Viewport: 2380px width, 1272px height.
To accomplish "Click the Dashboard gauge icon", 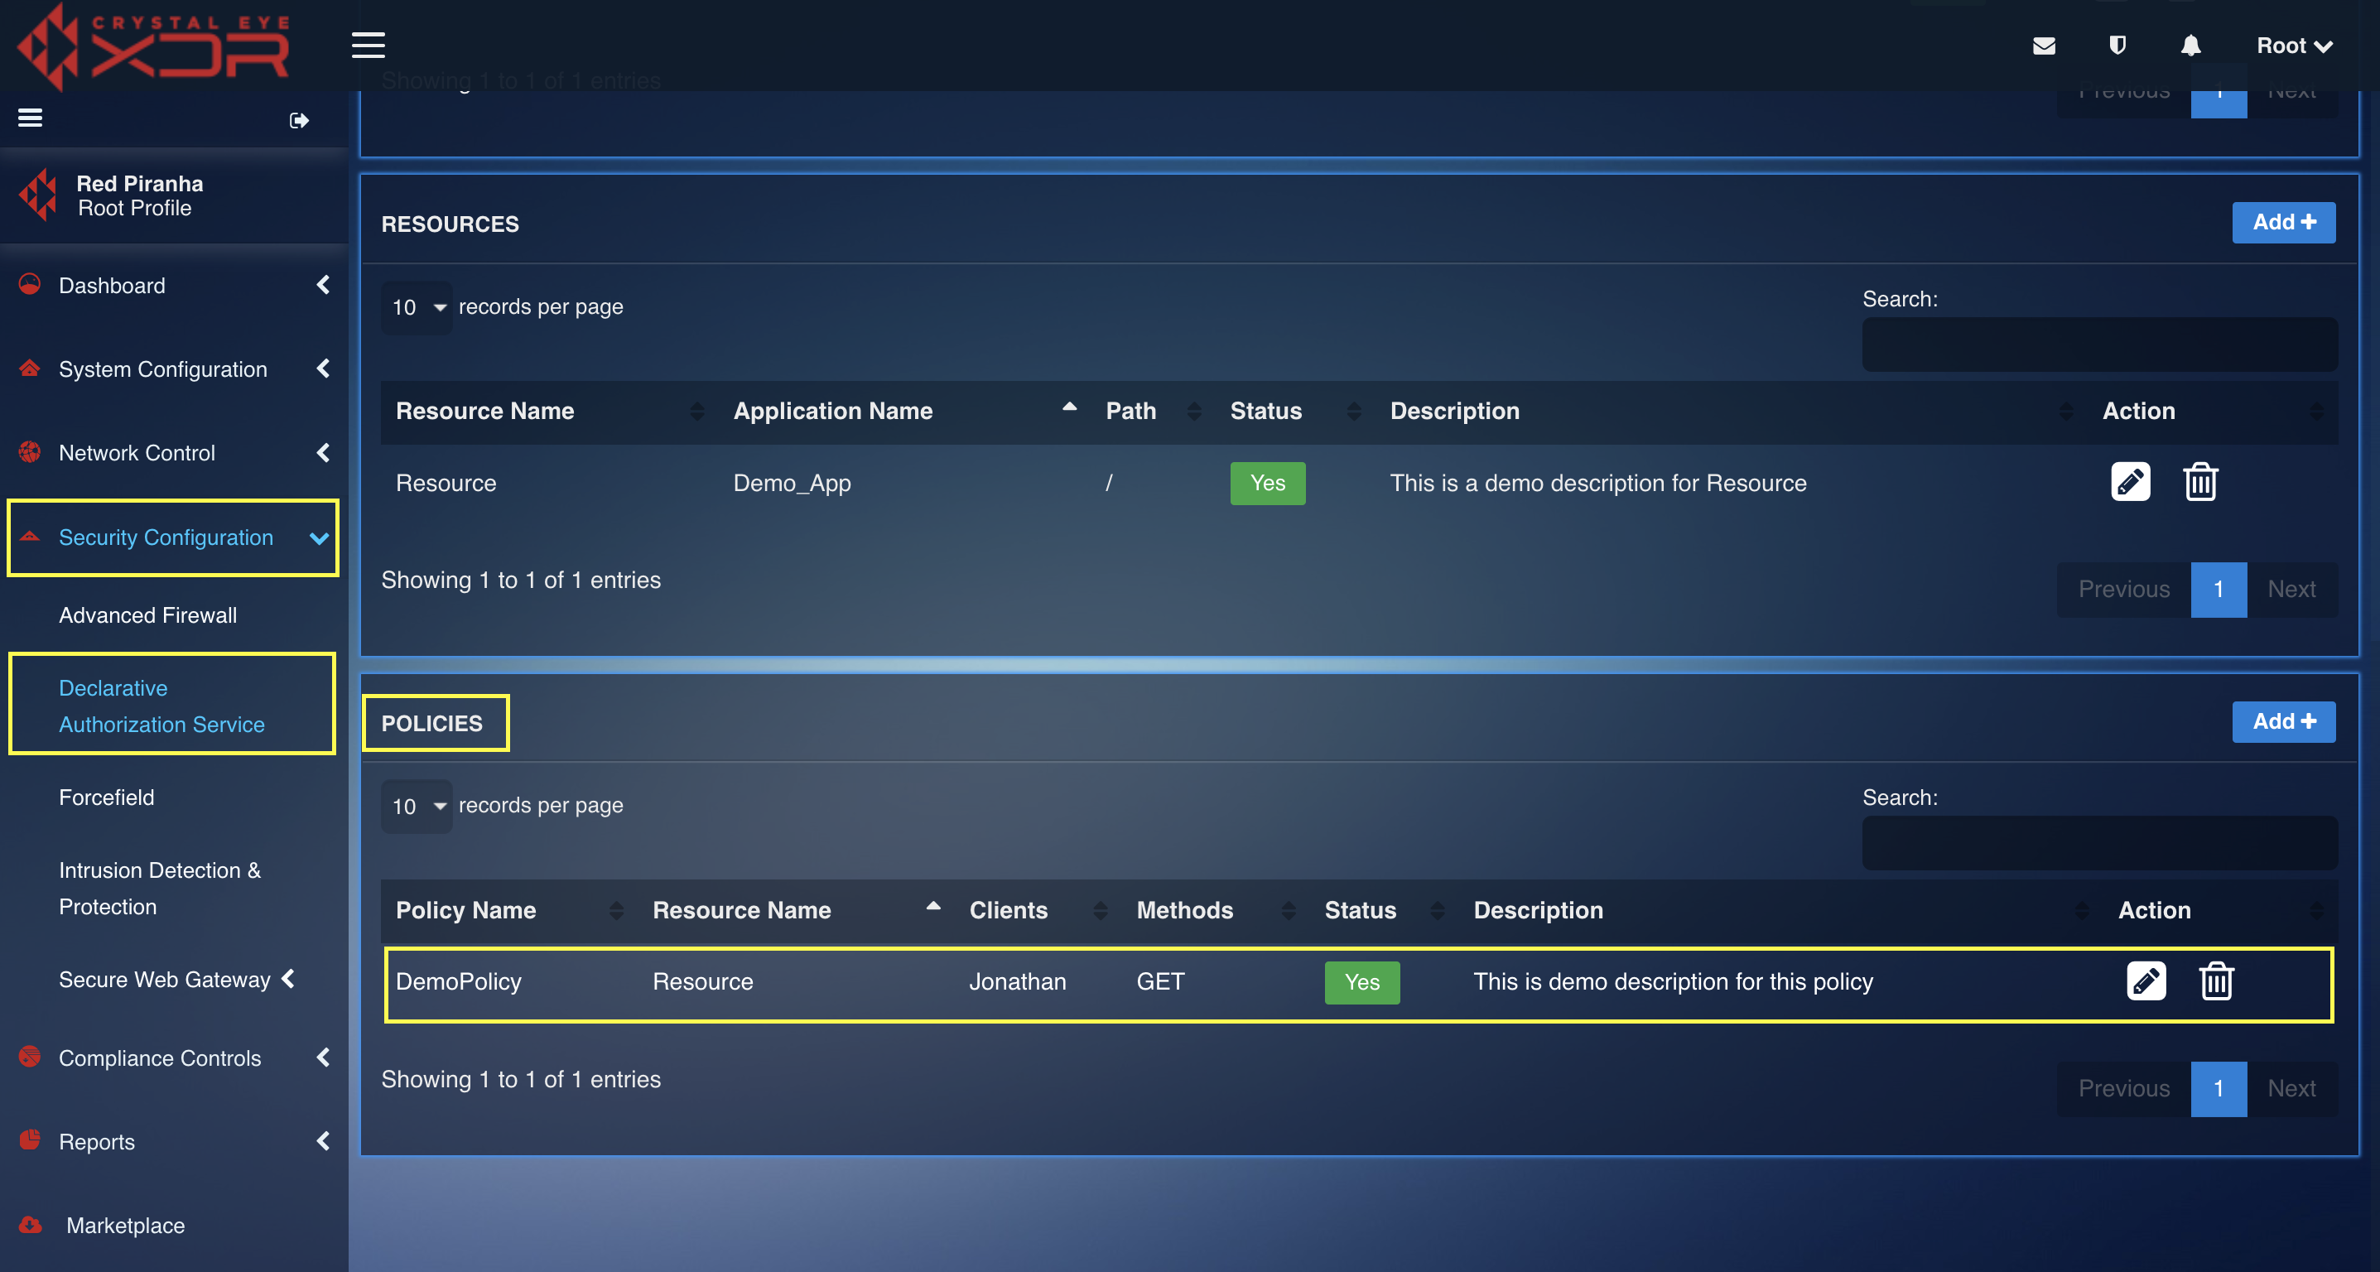I will 30,283.
